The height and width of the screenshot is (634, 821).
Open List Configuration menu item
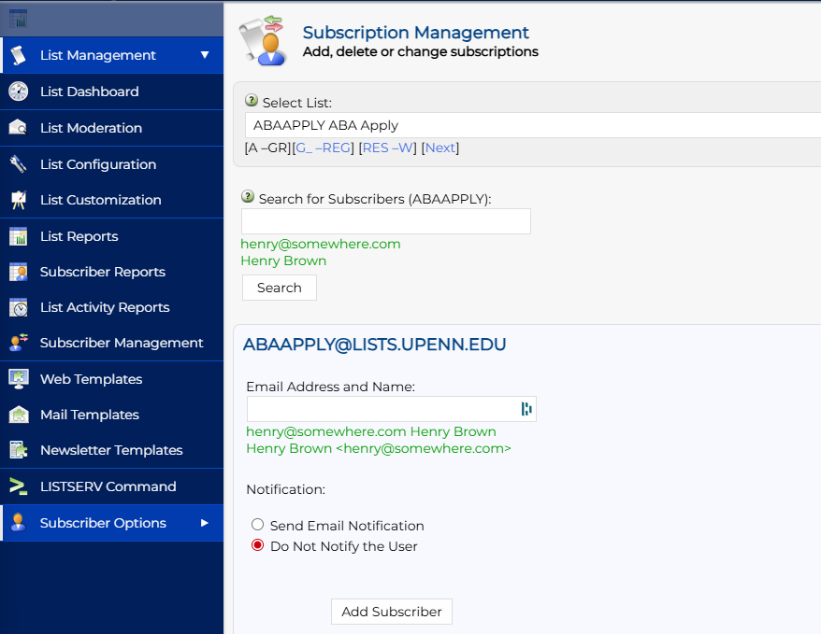point(111,164)
